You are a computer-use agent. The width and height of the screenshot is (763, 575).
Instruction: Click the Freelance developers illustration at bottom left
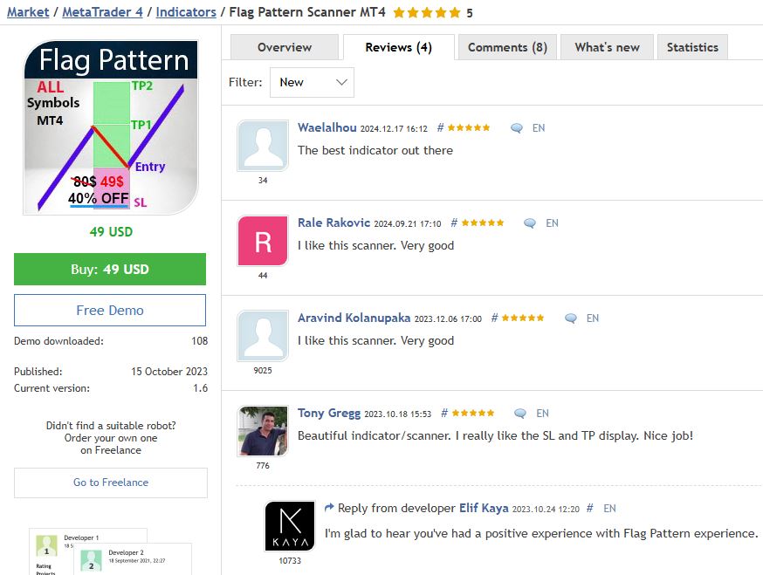(x=113, y=551)
